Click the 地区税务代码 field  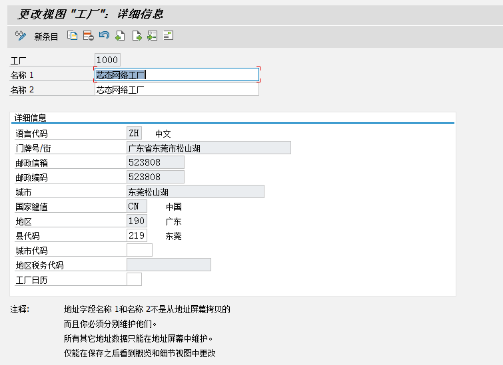click(x=169, y=265)
